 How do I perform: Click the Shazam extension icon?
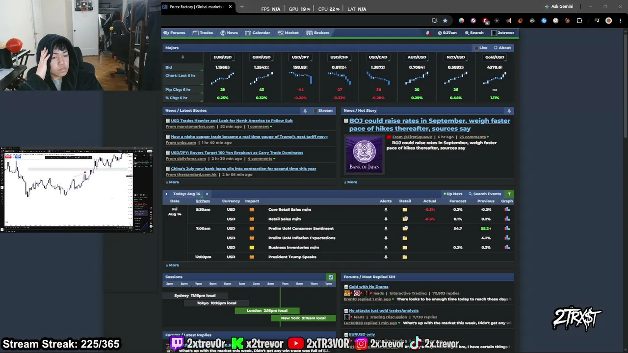point(544,21)
